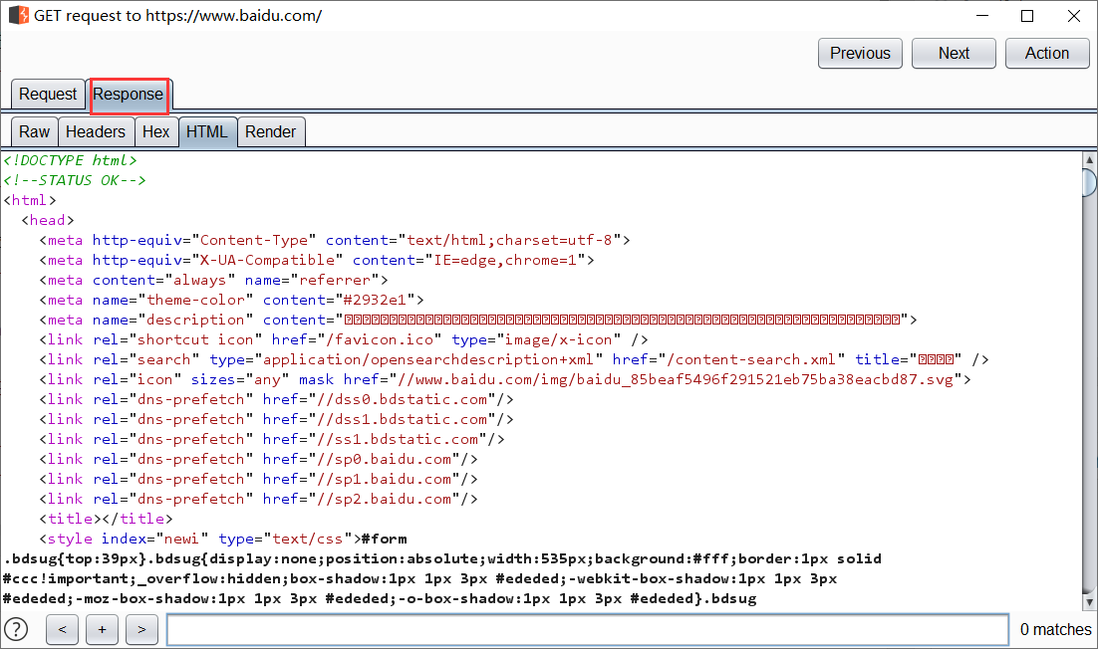The width and height of the screenshot is (1098, 649).
Task: Click the scrollbar down arrow
Action: coord(1090,602)
